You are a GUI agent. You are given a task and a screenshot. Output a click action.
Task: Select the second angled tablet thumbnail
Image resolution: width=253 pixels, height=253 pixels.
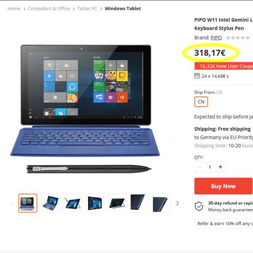click(50, 203)
